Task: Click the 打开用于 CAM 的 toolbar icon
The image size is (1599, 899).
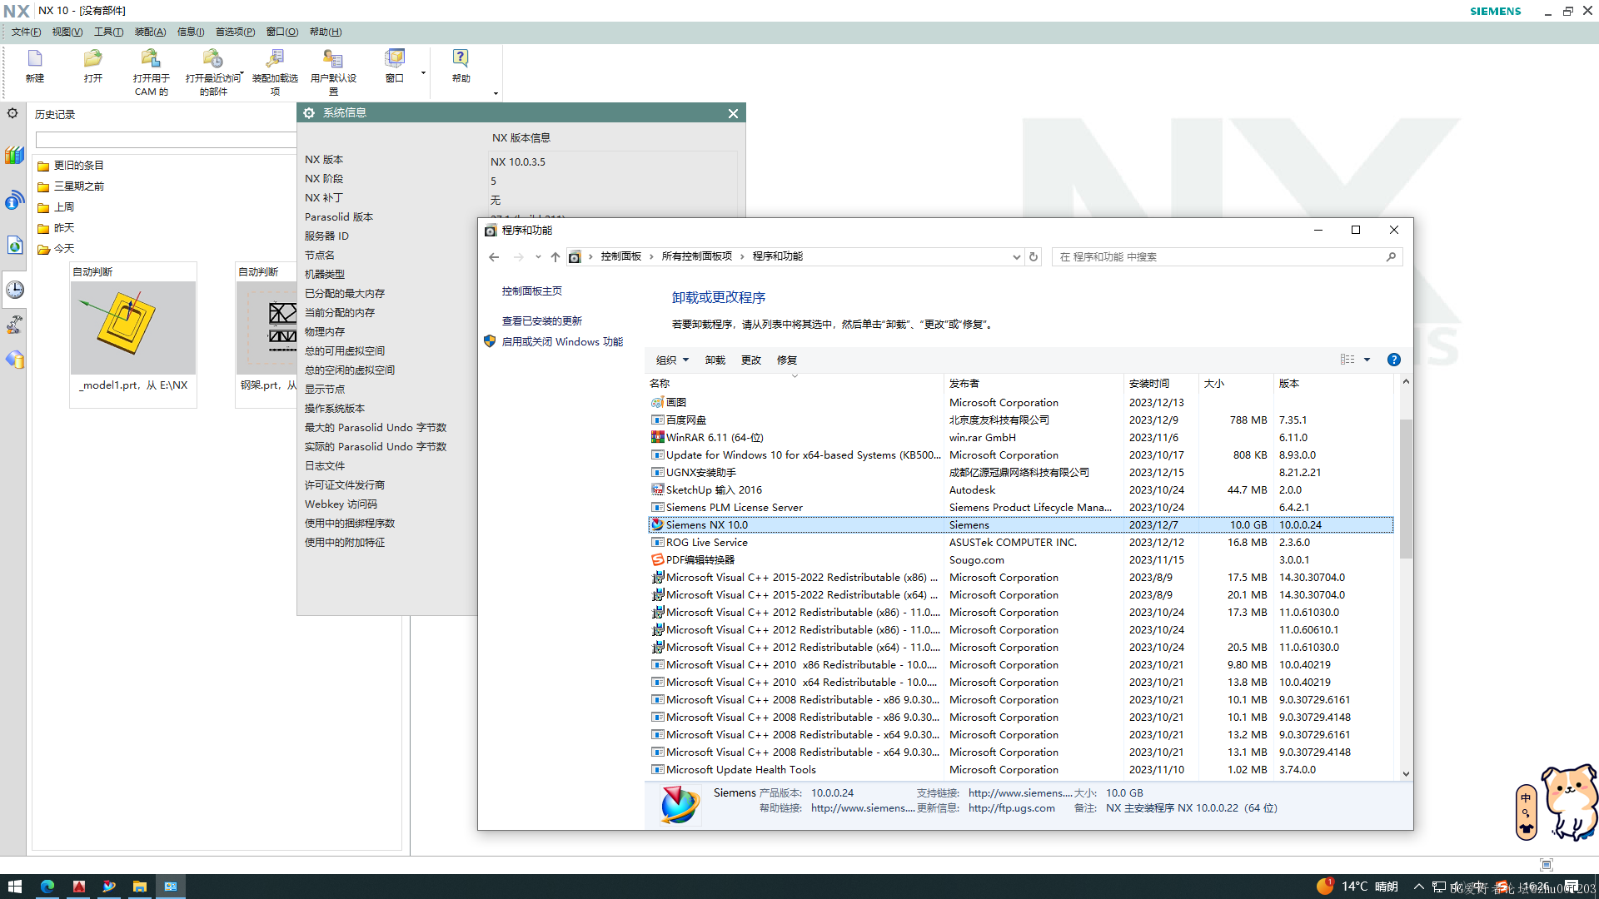Action: click(x=151, y=58)
